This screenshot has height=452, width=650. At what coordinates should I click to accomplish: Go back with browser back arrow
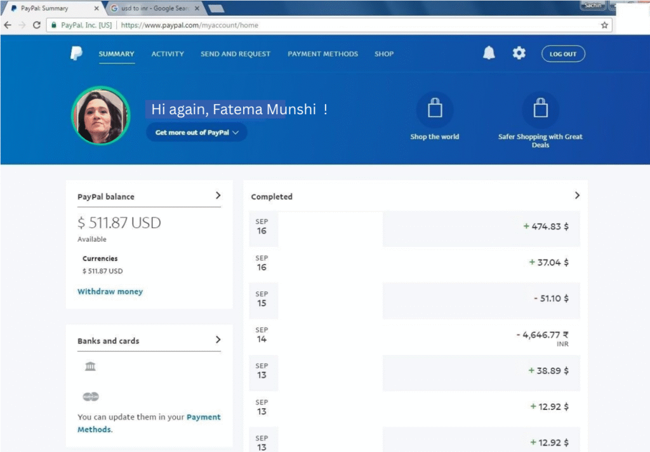tap(8, 25)
